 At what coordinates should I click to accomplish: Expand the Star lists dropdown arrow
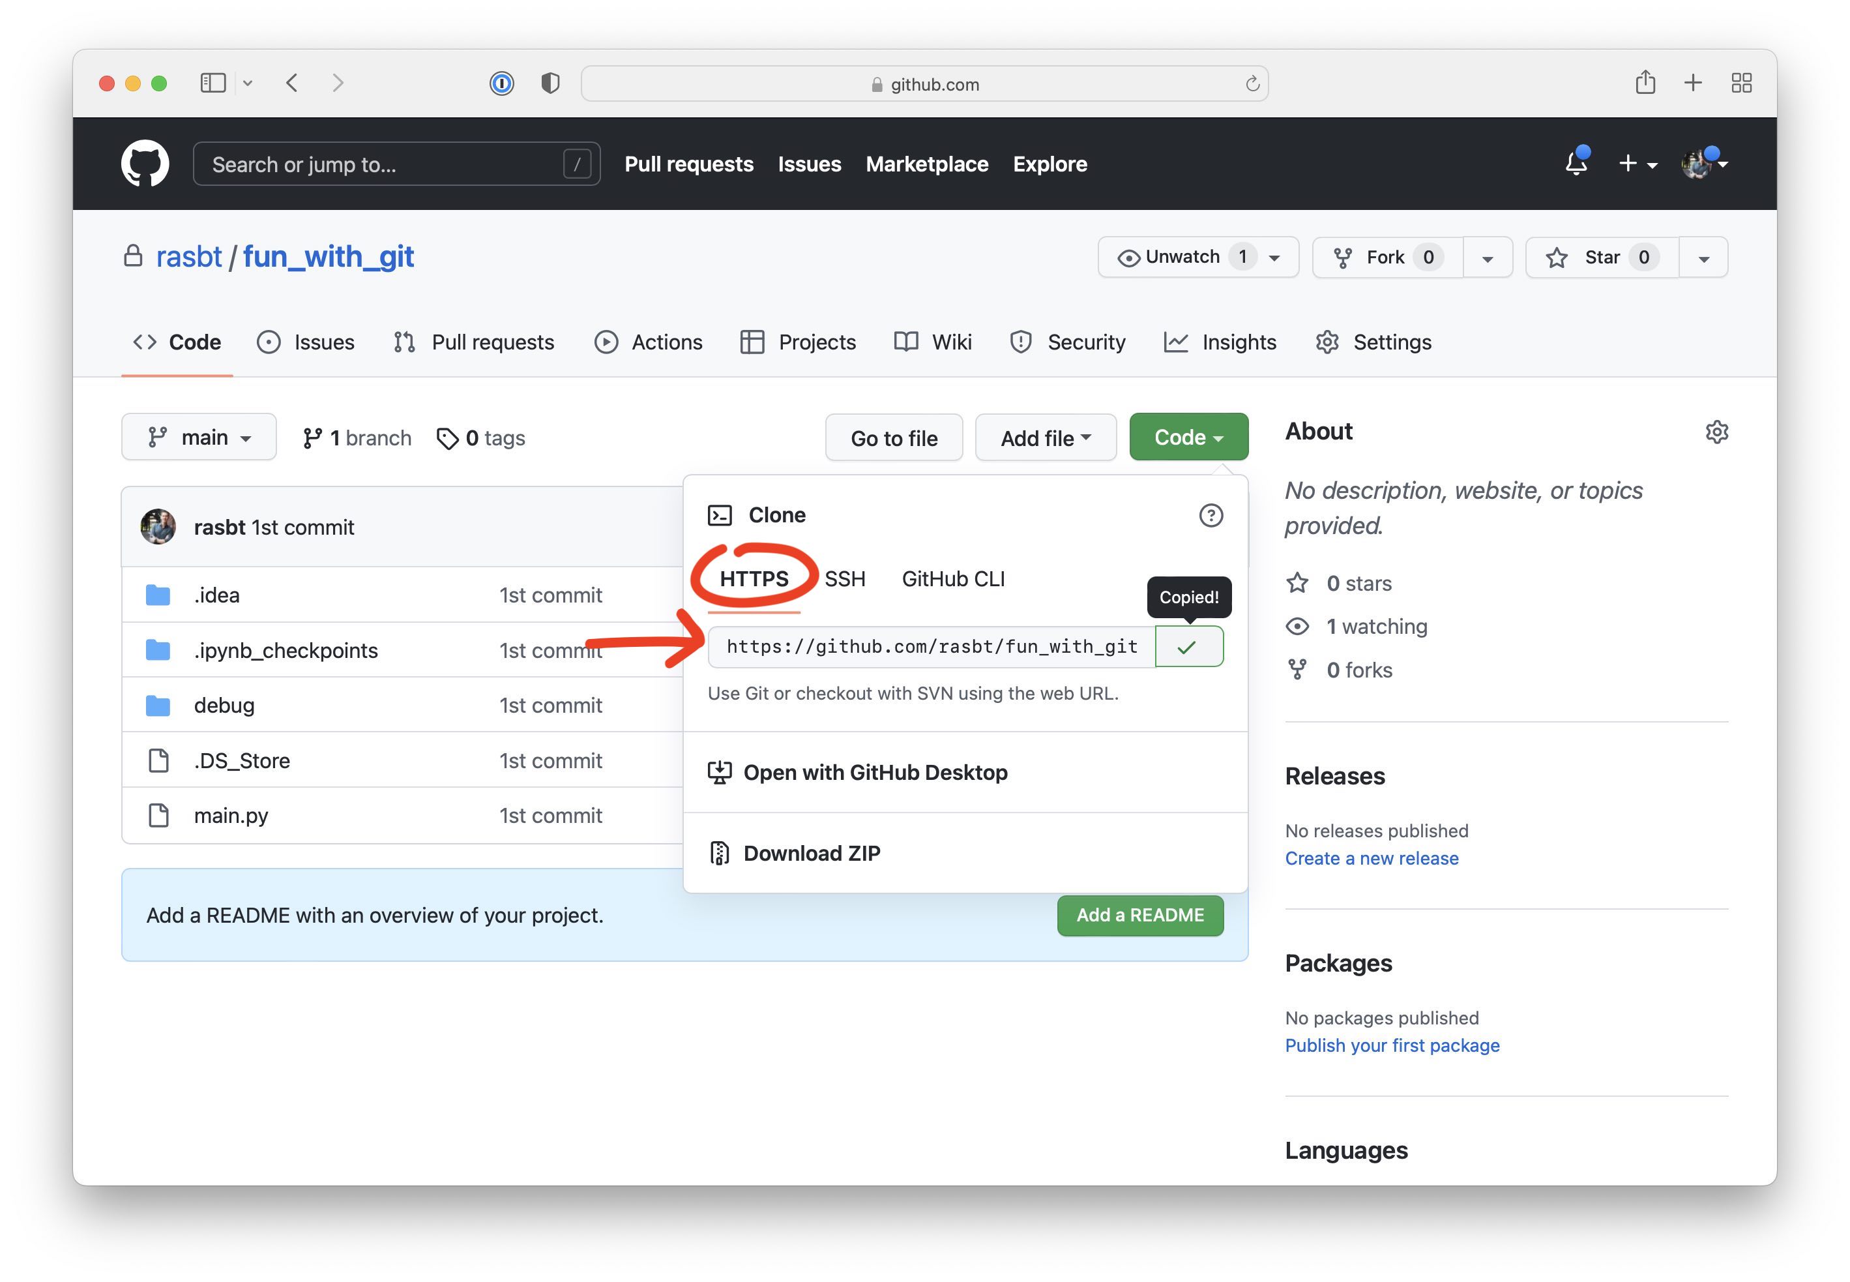tap(1704, 258)
